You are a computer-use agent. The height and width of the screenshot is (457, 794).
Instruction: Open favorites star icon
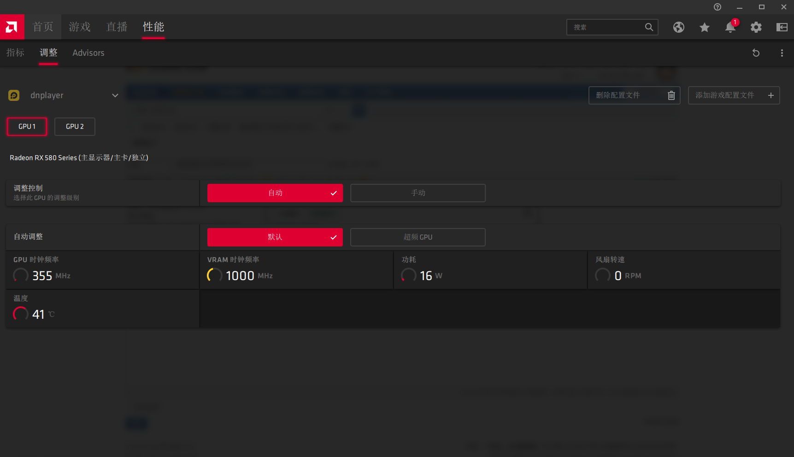(704, 27)
